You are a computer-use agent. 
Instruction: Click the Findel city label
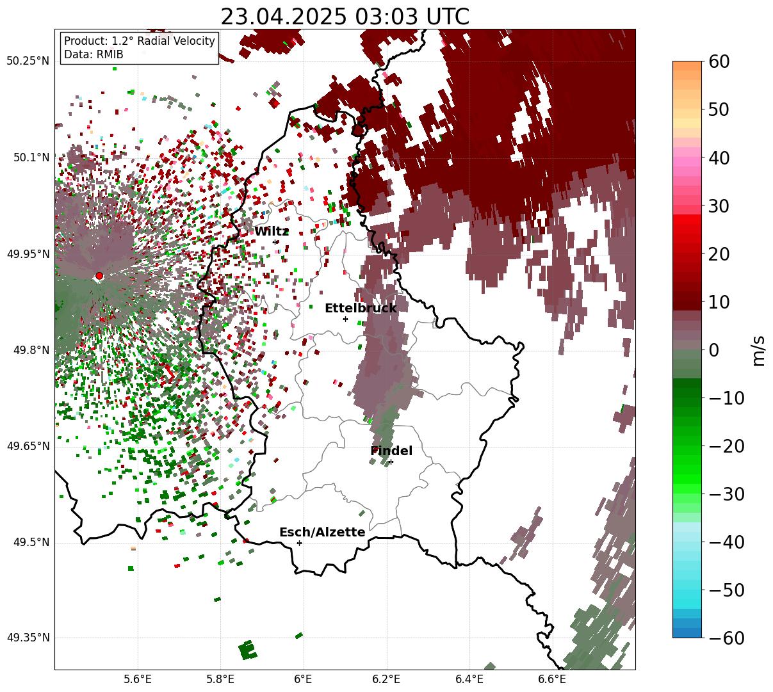coord(391,451)
